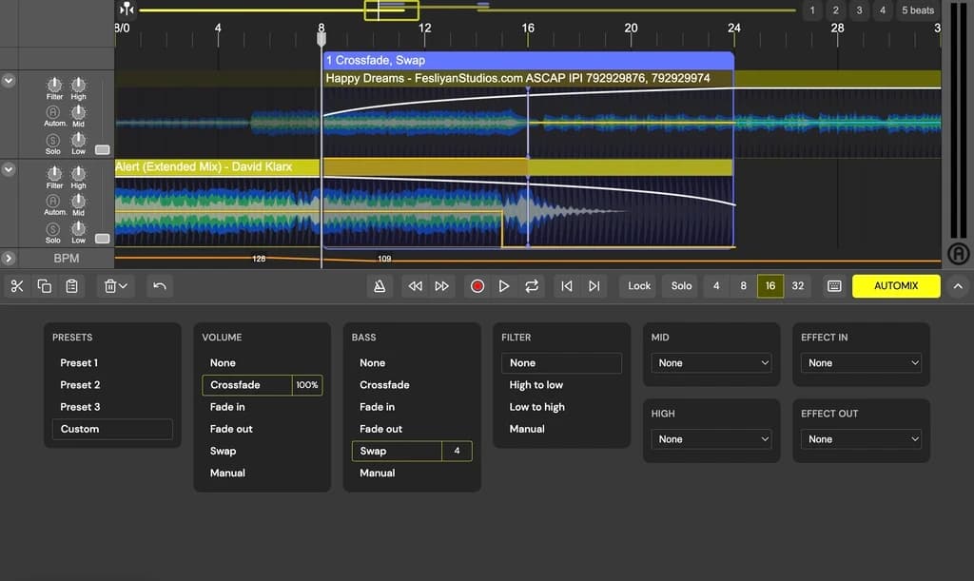Click the fast forward button

point(441,286)
